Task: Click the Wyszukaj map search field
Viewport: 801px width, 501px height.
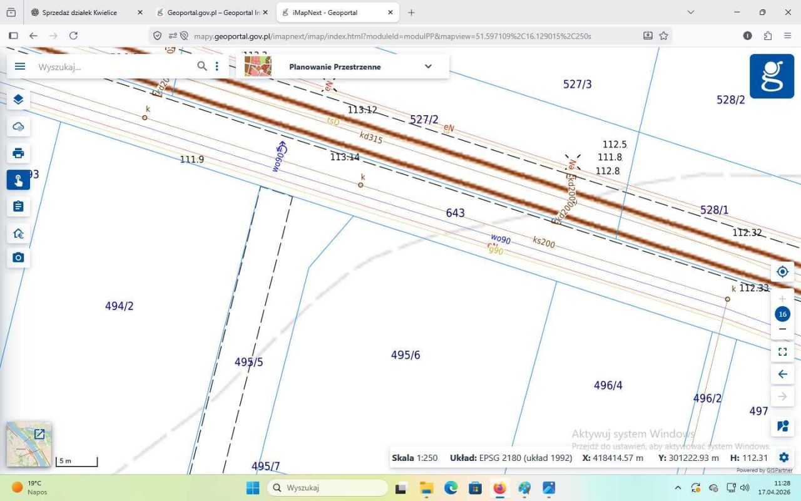Action: (x=113, y=66)
